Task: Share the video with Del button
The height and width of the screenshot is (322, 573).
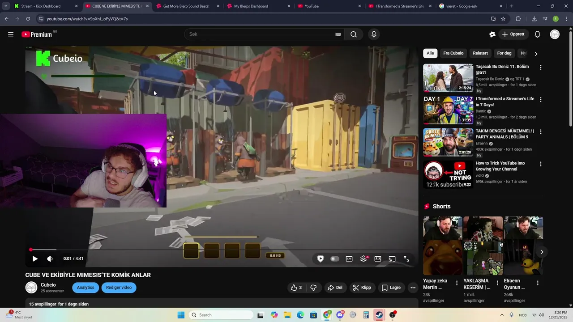Action: click(x=335, y=288)
